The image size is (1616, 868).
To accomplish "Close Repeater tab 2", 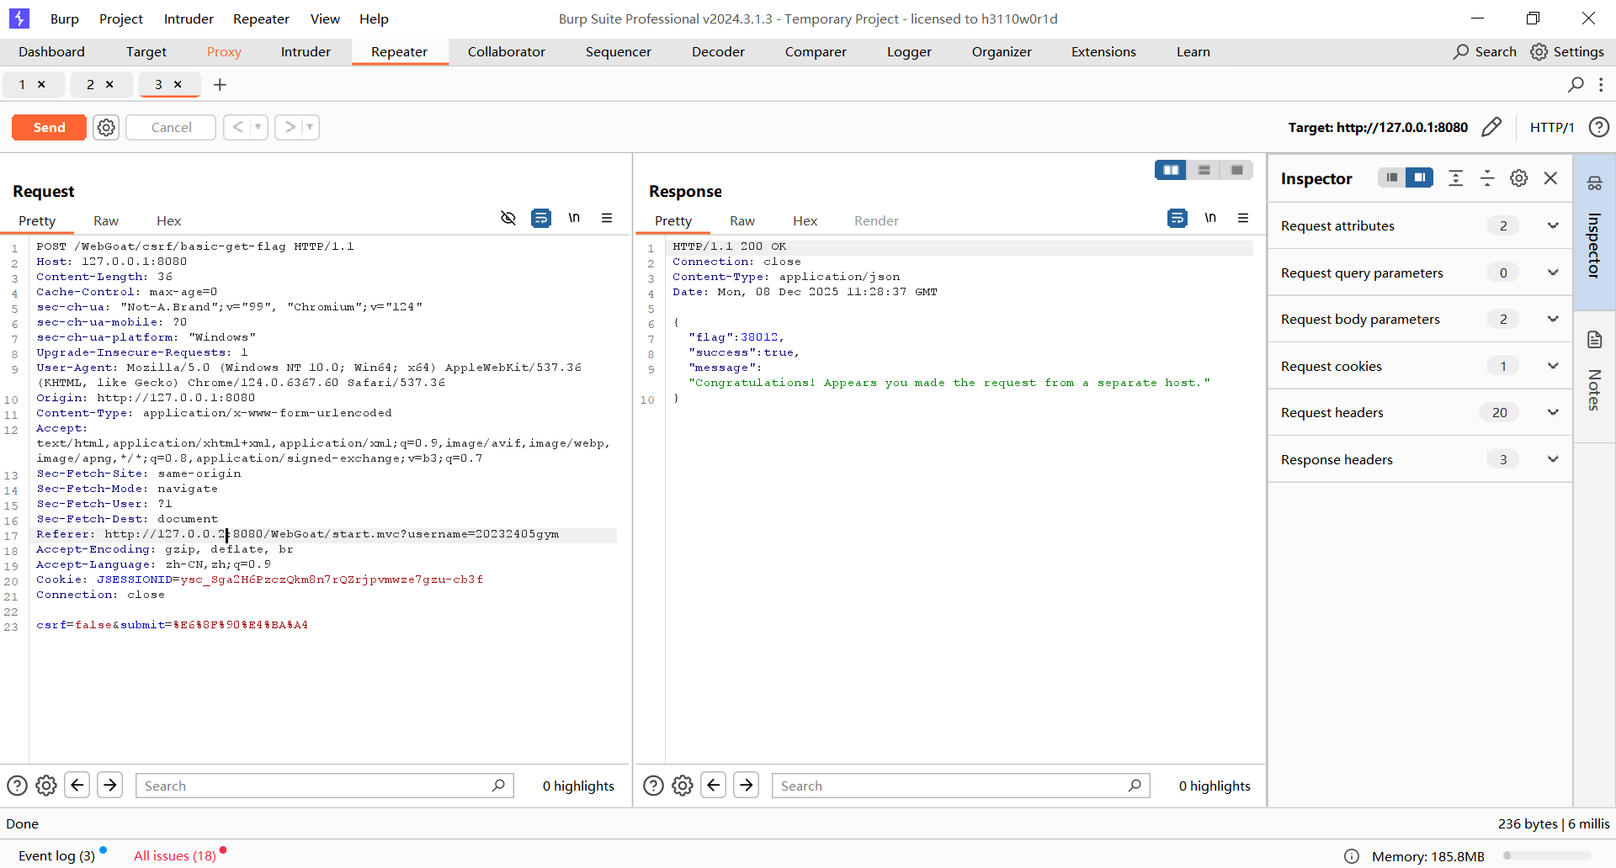I will pos(109,84).
